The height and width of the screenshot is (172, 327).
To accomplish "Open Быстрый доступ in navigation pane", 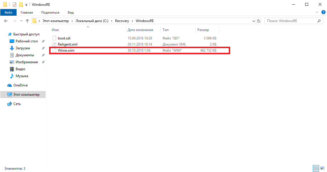I will coord(26,34).
